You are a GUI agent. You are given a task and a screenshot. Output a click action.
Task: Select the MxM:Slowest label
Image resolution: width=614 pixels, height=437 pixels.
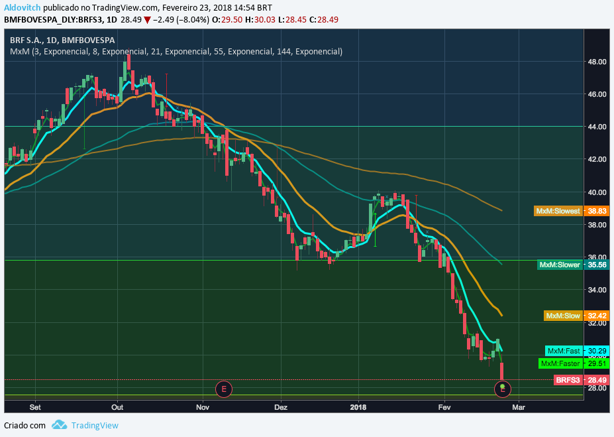[558, 212]
